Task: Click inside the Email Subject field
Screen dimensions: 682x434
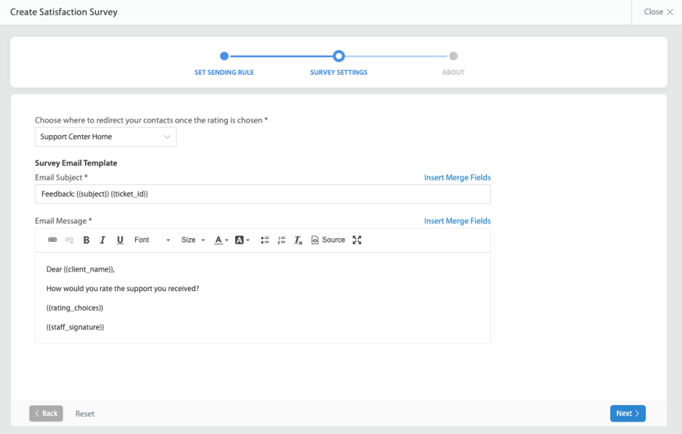Action: [263, 194]
